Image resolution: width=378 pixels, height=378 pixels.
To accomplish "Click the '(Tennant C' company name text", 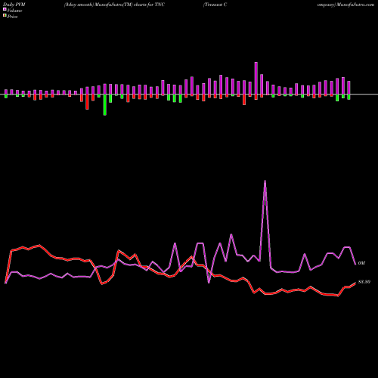I will (x=215, y=5).
